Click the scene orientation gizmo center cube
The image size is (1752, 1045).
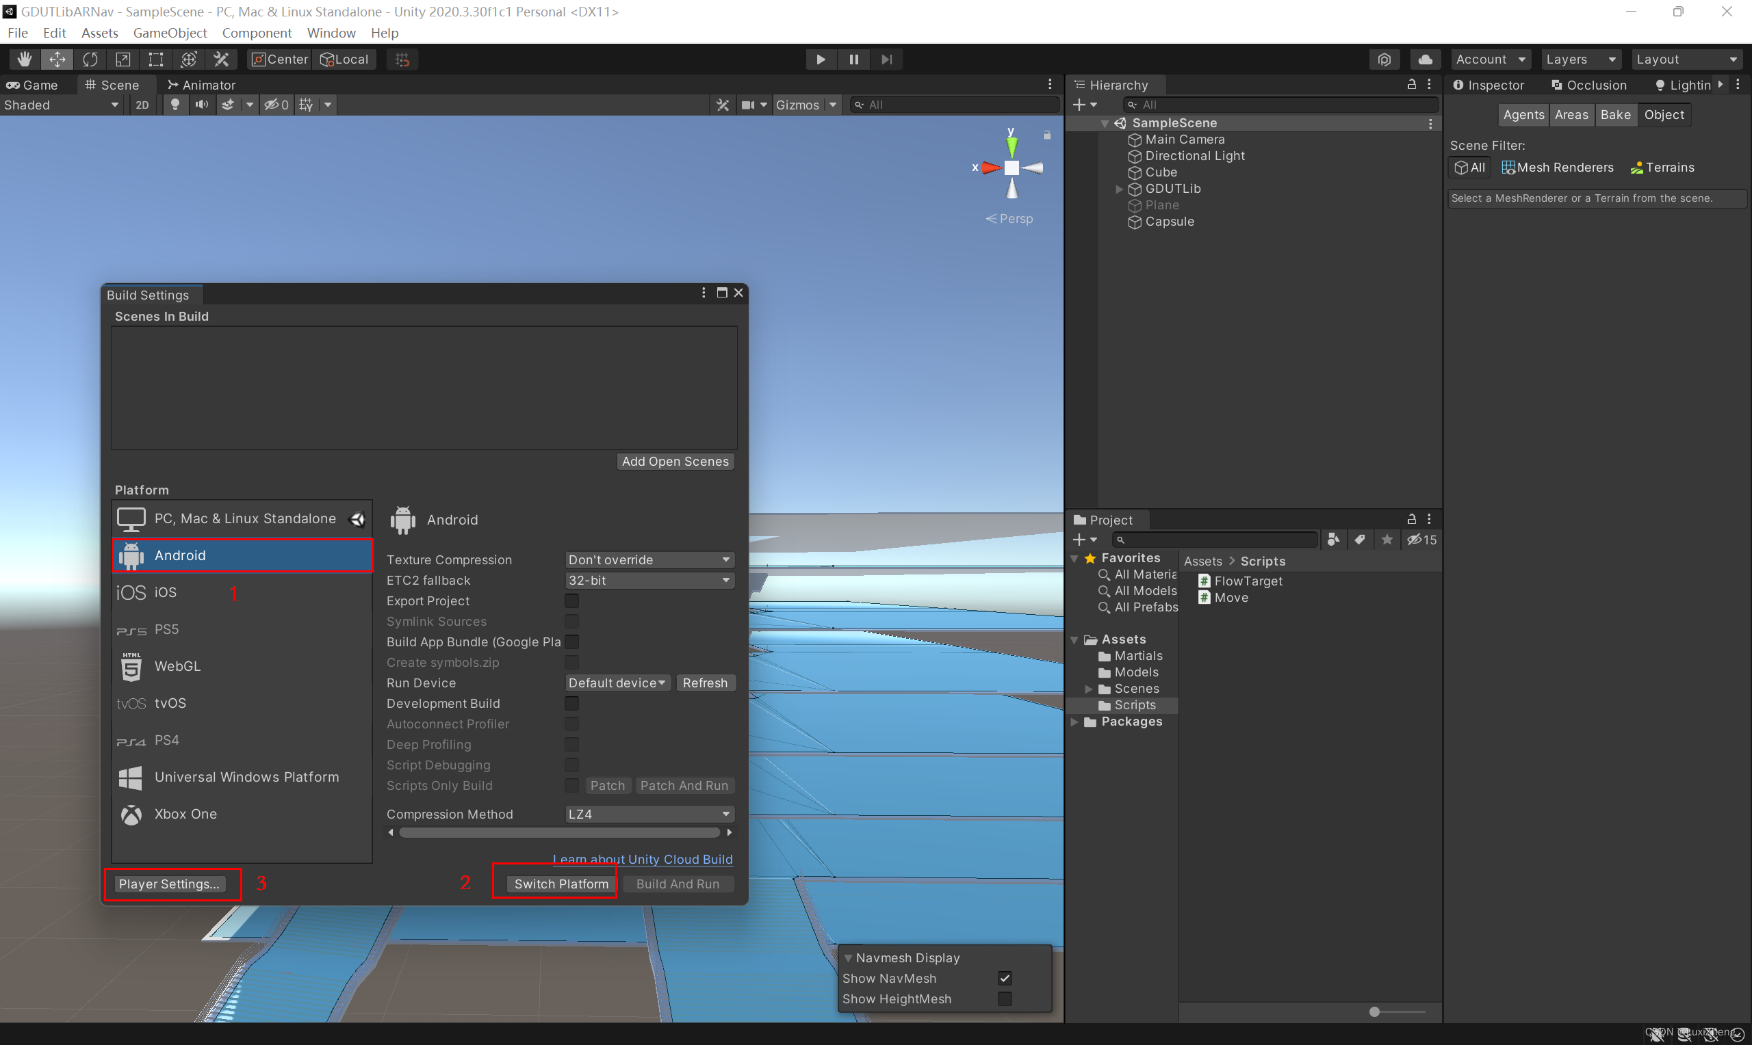click(1012, 168)
